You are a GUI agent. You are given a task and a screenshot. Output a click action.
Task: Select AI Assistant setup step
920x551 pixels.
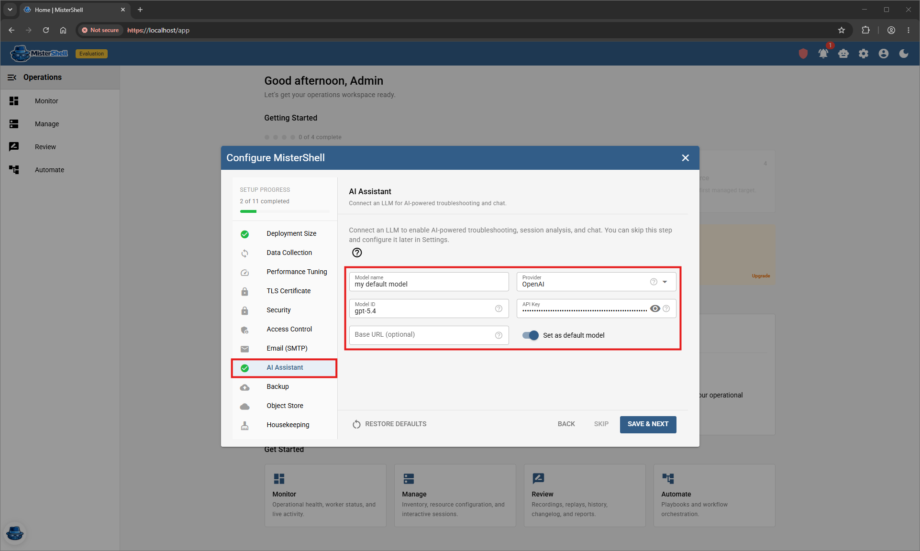[x=285, y=367]
